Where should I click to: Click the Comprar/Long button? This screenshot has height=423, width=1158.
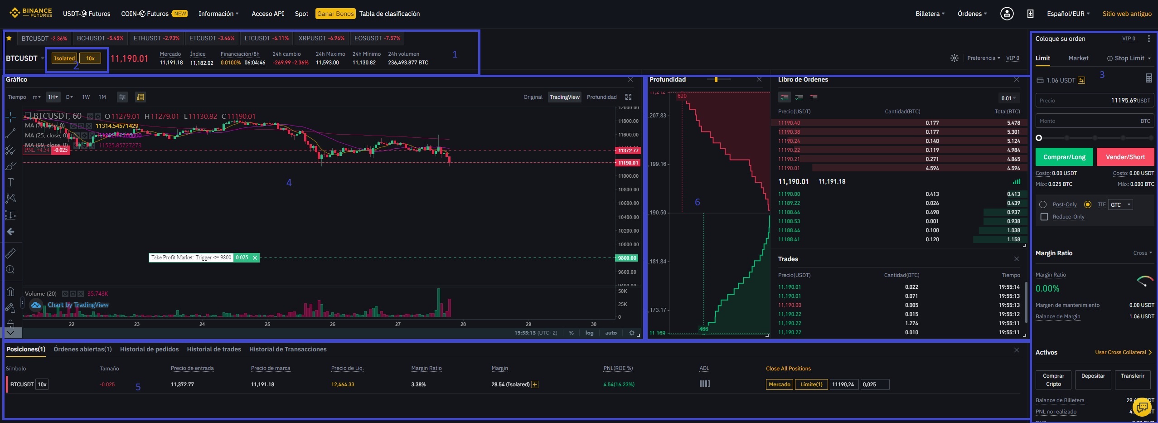1064,157
